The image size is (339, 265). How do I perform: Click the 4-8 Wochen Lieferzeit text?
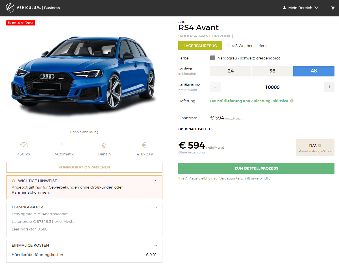pos(251,46)
